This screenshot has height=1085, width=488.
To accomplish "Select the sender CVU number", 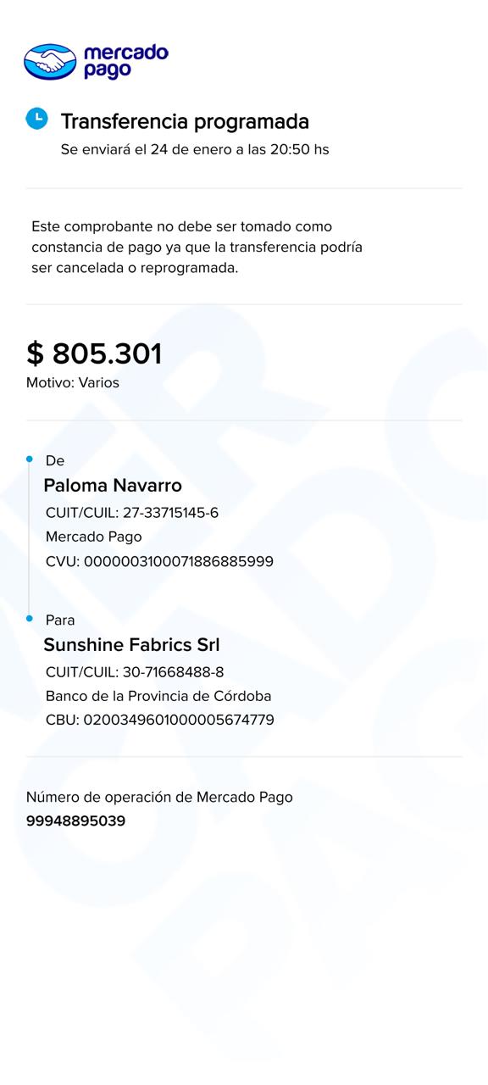I will click(159, 561).
